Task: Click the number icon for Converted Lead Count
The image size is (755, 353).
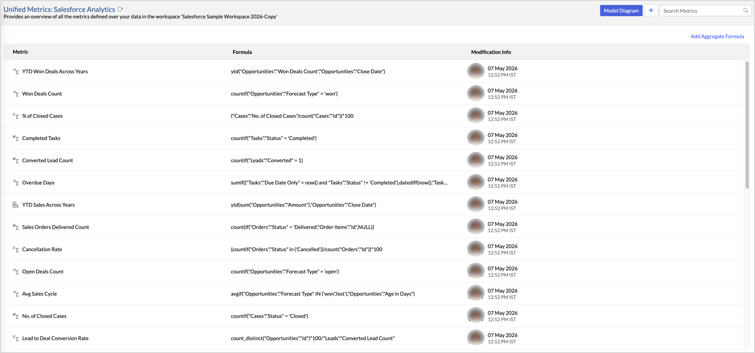Action: (16, 160)
